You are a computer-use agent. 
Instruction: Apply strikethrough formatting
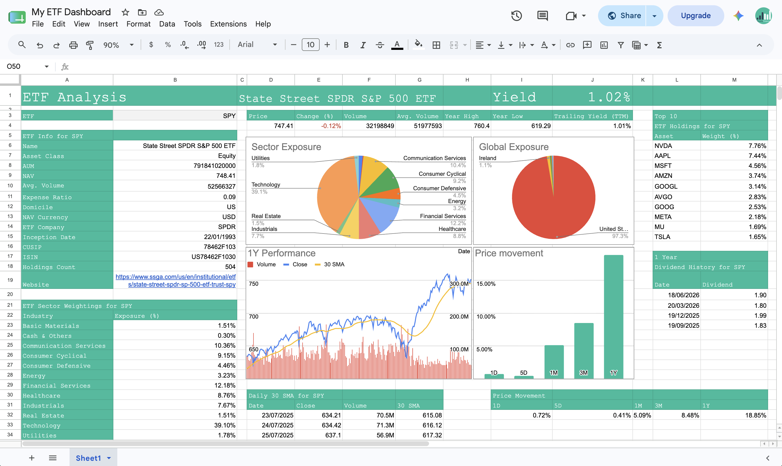click(x=380, y=45)
